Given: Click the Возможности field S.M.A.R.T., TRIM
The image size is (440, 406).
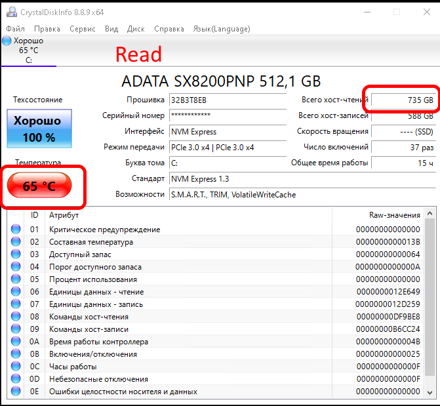Looking at the screenshot, I should [302, 194].
